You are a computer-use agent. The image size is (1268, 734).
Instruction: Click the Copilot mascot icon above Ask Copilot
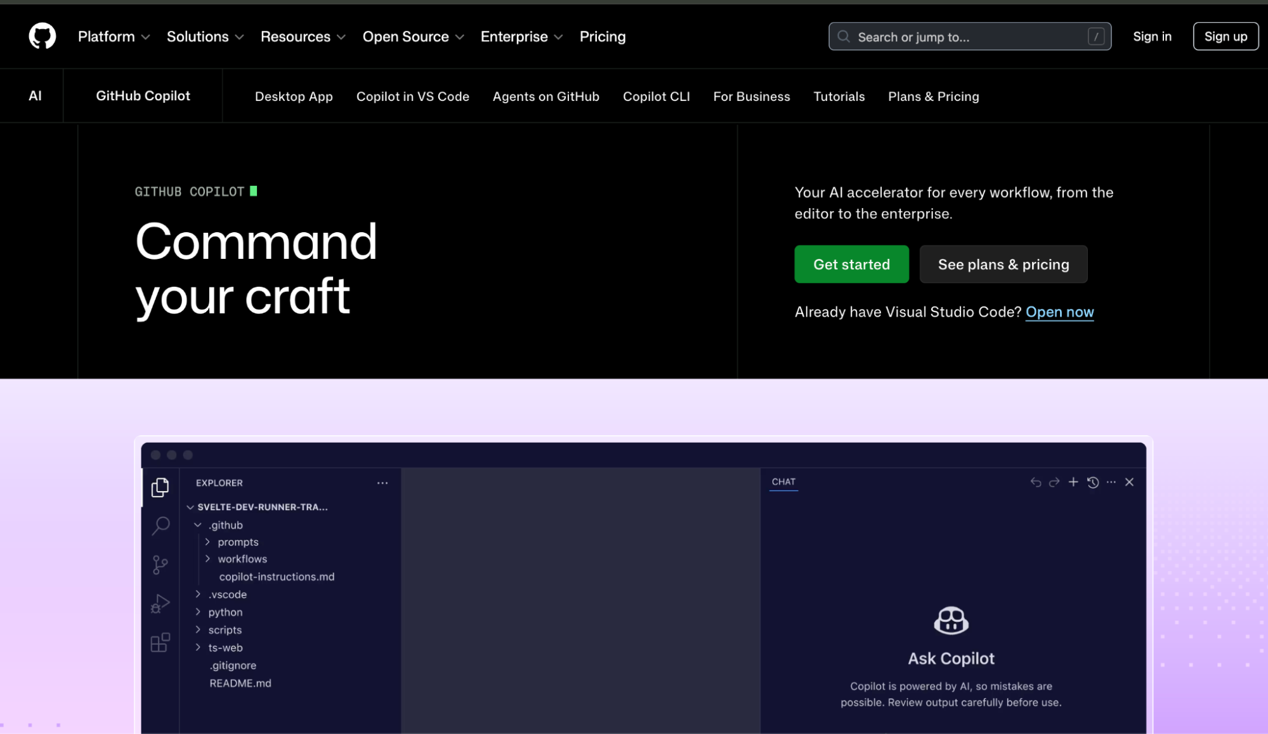tap(951, 620)
